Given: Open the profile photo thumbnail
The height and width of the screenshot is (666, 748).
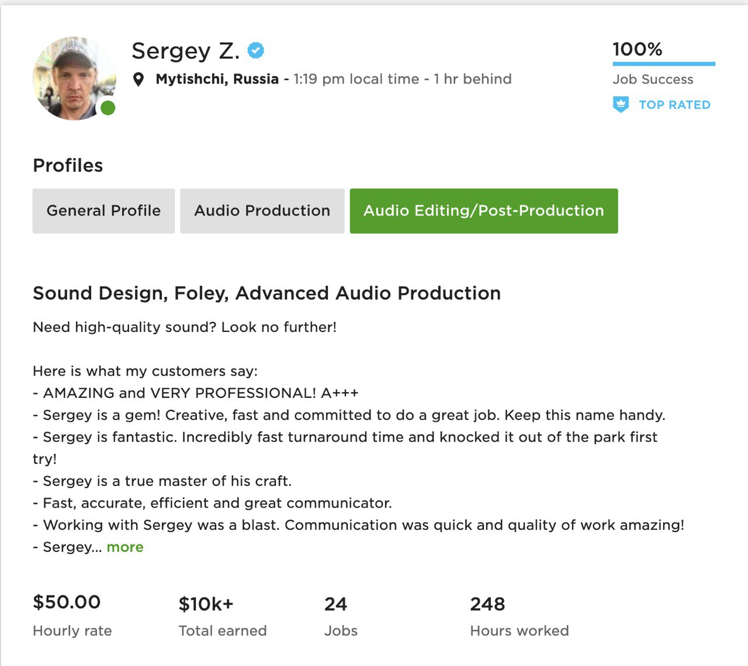Looking at the screenshot, I should (x=74, y=78).
